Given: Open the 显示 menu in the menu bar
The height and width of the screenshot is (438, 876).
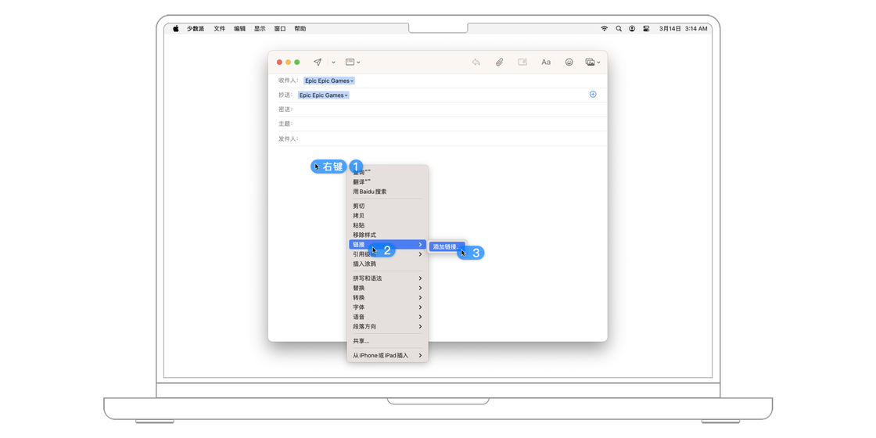Looking at the screenshot, I should click(x=260, y=28).
